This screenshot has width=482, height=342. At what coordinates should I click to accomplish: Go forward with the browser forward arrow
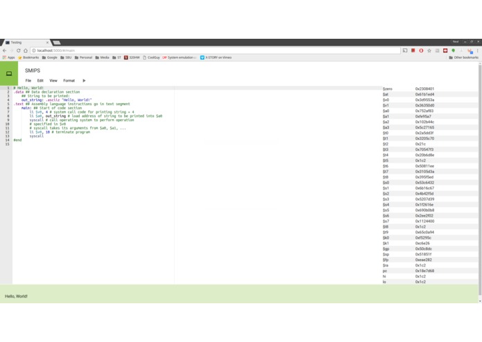pos(11,51)
